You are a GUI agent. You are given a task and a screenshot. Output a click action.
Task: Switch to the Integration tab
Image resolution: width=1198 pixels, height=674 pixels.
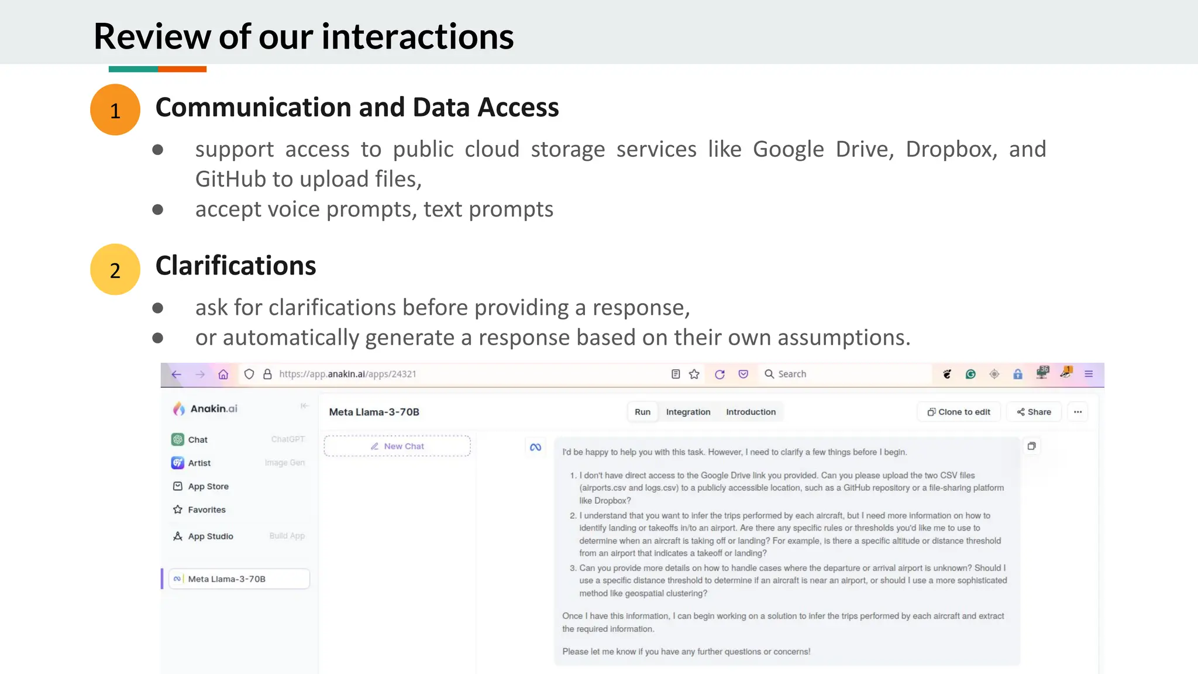pyautogui.click(x=688, y=412)
